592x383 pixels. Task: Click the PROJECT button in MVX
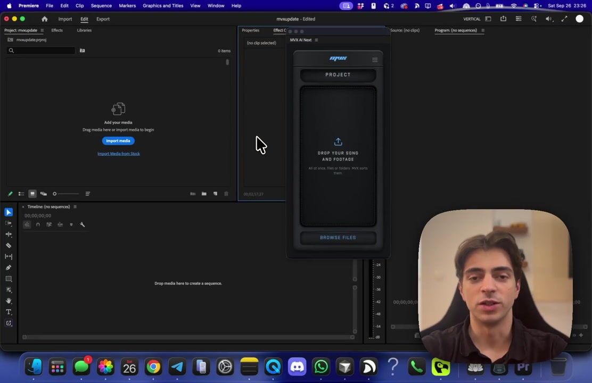point(338,74)
